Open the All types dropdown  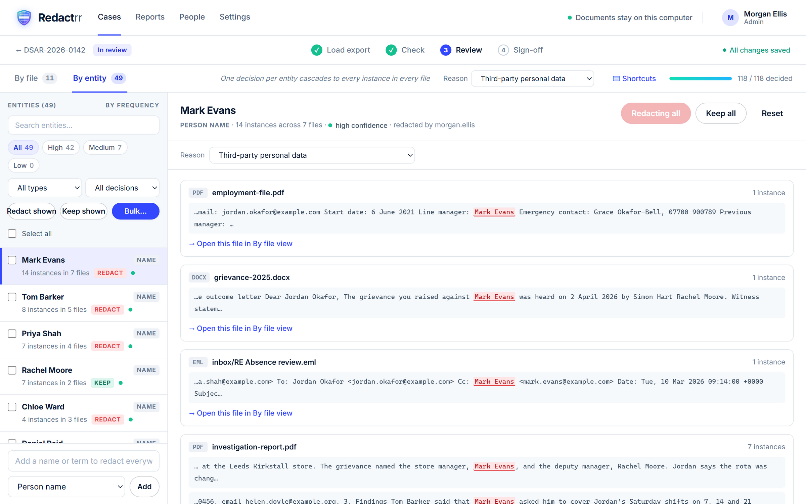[x=45, y=188]
